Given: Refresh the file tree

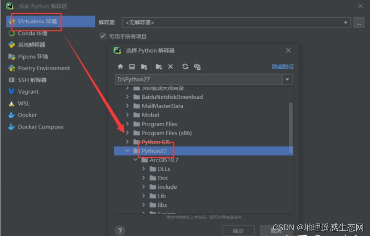Looking at the screenshot, I should [185, 67].
